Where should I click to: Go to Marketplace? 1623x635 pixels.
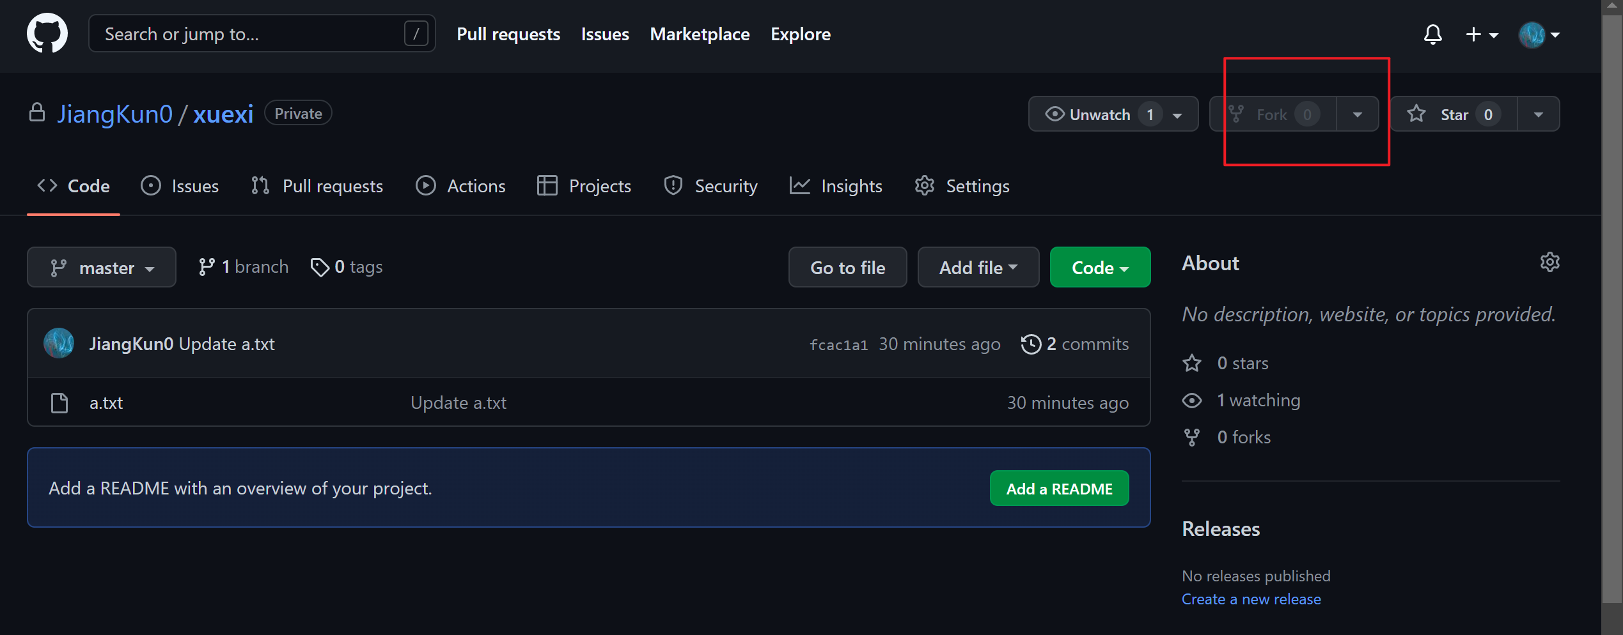point(700,34)
